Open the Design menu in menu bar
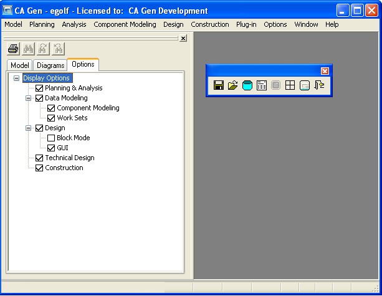This screenshot has height=296, width=382. (x=173, y=24)
